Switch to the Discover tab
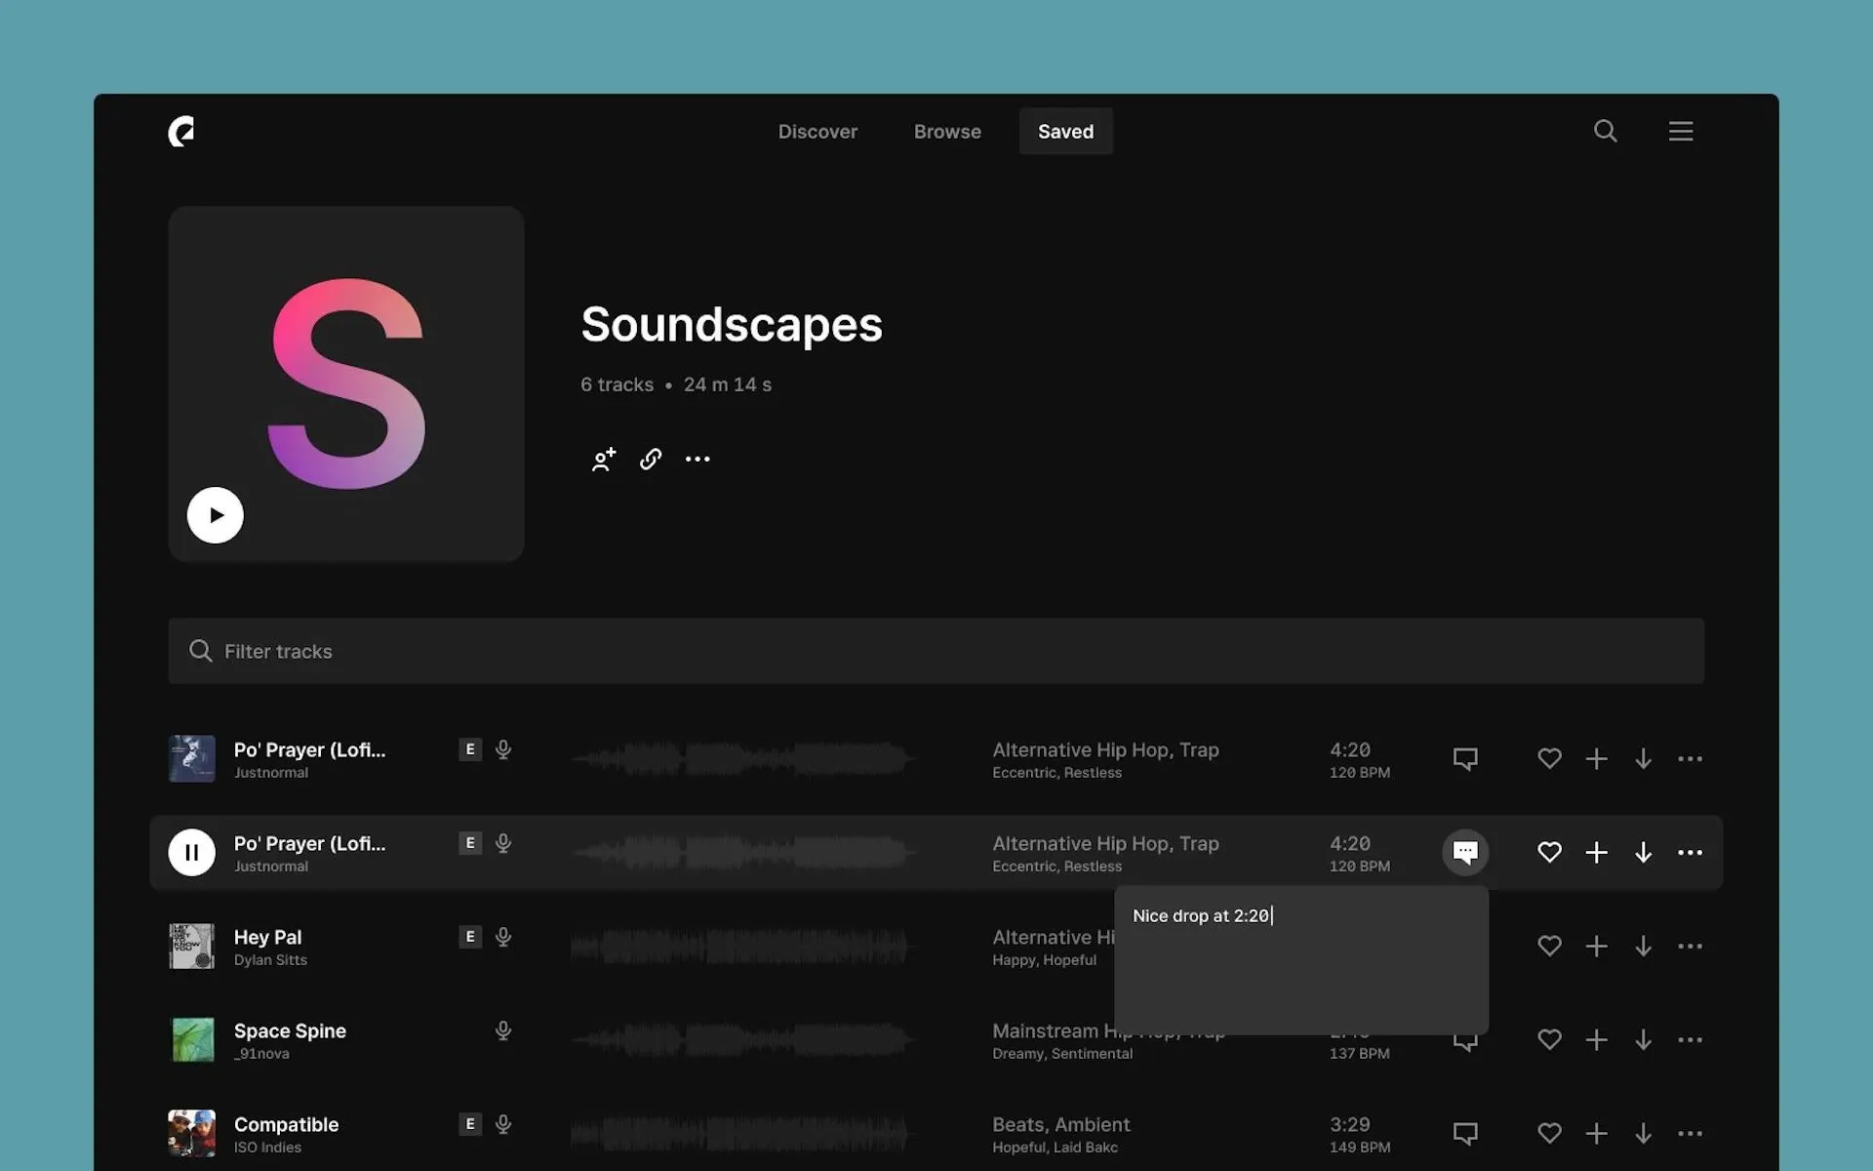The image size is (1873, 1171). [x=817, y=131]
